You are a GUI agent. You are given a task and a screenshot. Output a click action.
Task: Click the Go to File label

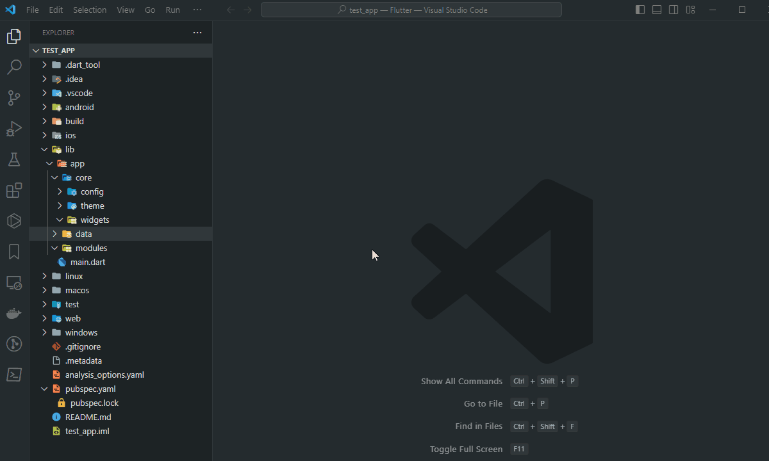(x=483, y=403)
